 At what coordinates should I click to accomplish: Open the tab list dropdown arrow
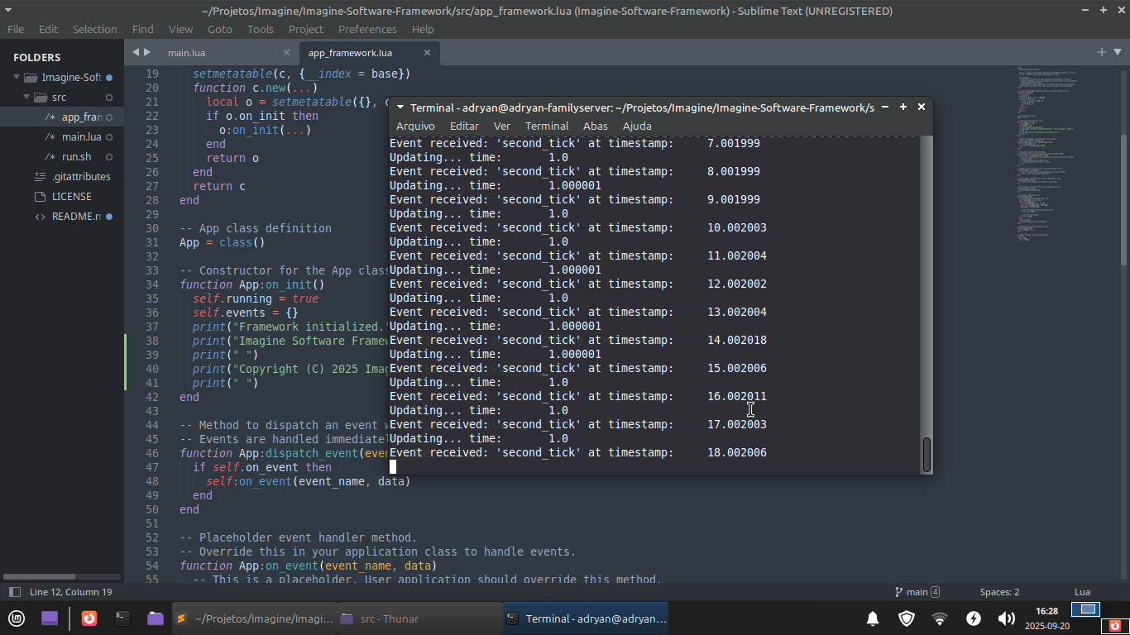click(x=1118, y=52)
